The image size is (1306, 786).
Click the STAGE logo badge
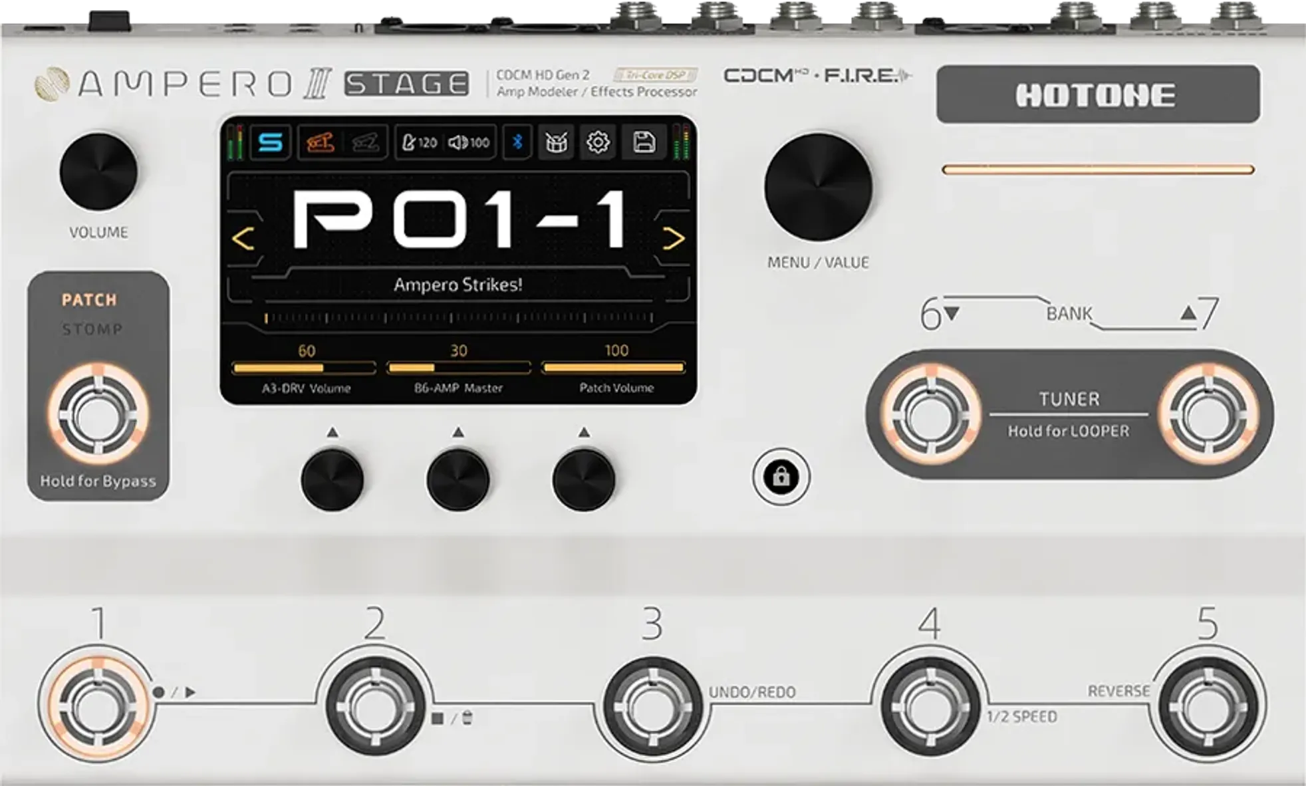[x=406, y=84]
